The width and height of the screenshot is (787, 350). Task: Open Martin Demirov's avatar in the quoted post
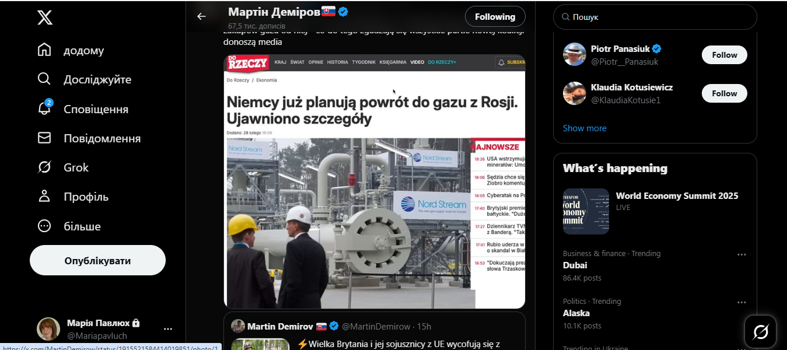[237, 326]
